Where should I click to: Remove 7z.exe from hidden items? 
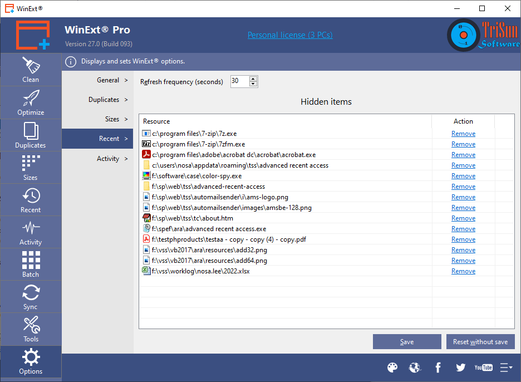pos(463,134)
